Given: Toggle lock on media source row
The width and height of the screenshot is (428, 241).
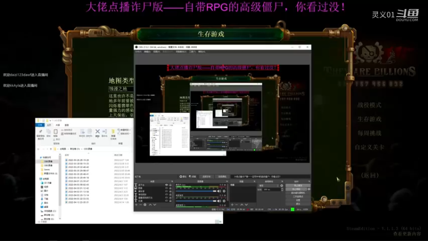Looking at the screenshot, I should click(x=170, y=191).
